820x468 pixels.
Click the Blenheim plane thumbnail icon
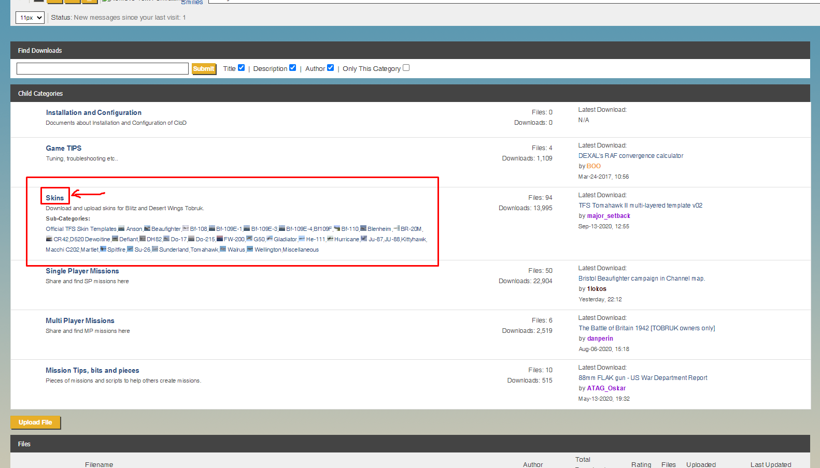click(363, 228)
